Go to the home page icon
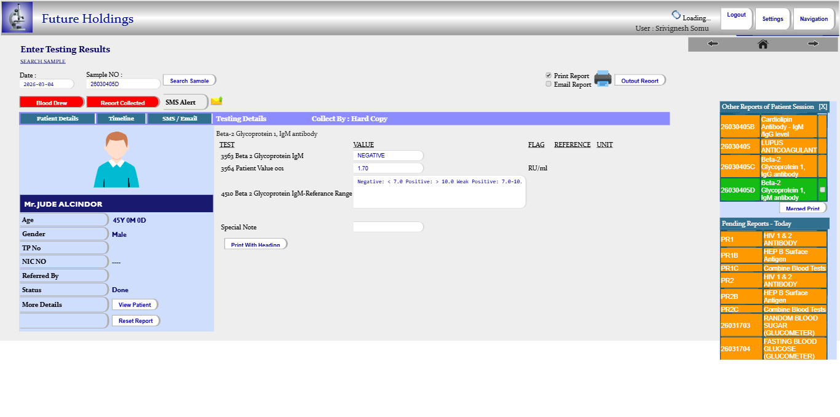Image resolution: width=840 pixels, height=417 pixels. [763, 44]
